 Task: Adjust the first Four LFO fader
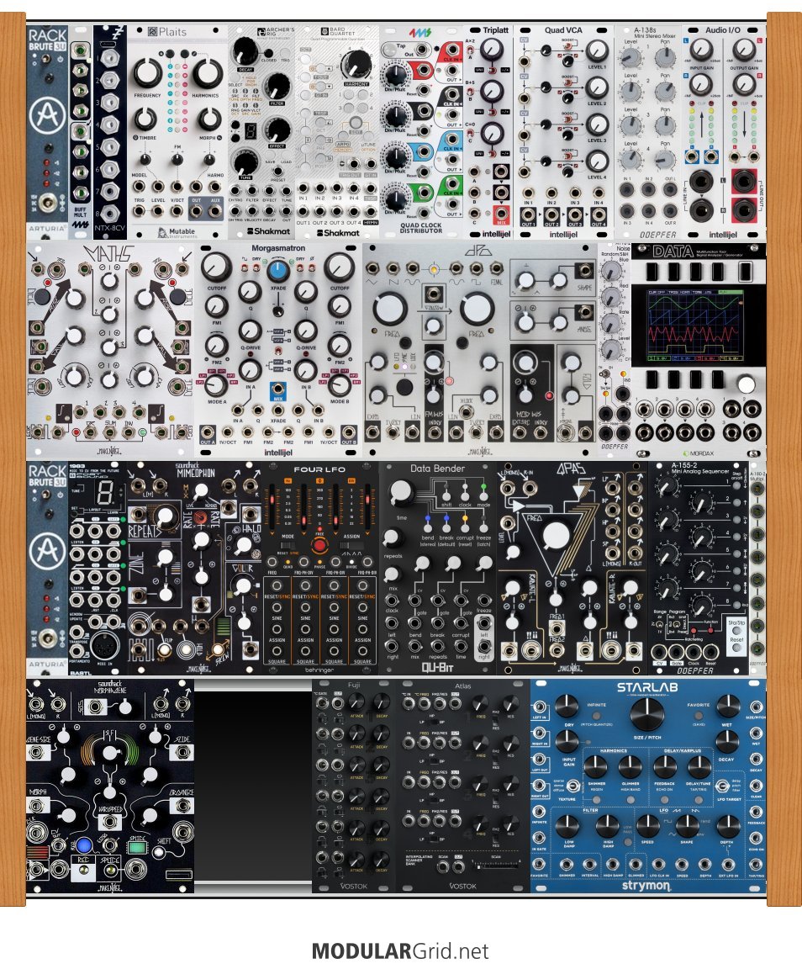click(272, 506)
